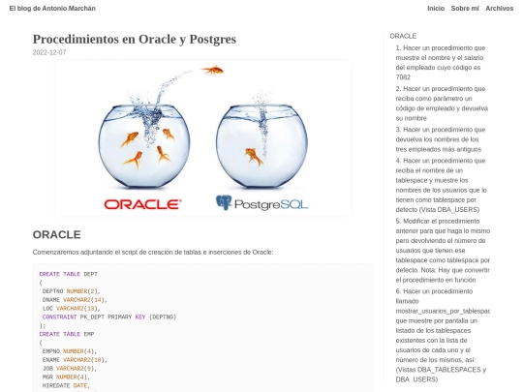
Task: Click the code line 'ENAME VARCHAR2(10),'
Action: tap(75, 360)
